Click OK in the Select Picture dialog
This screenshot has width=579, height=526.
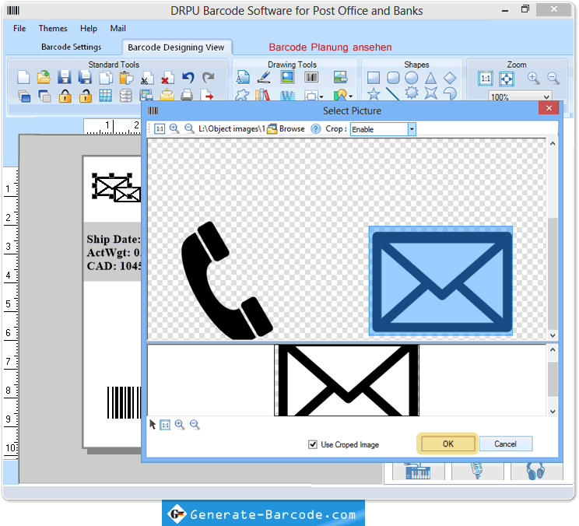(448, 444)
